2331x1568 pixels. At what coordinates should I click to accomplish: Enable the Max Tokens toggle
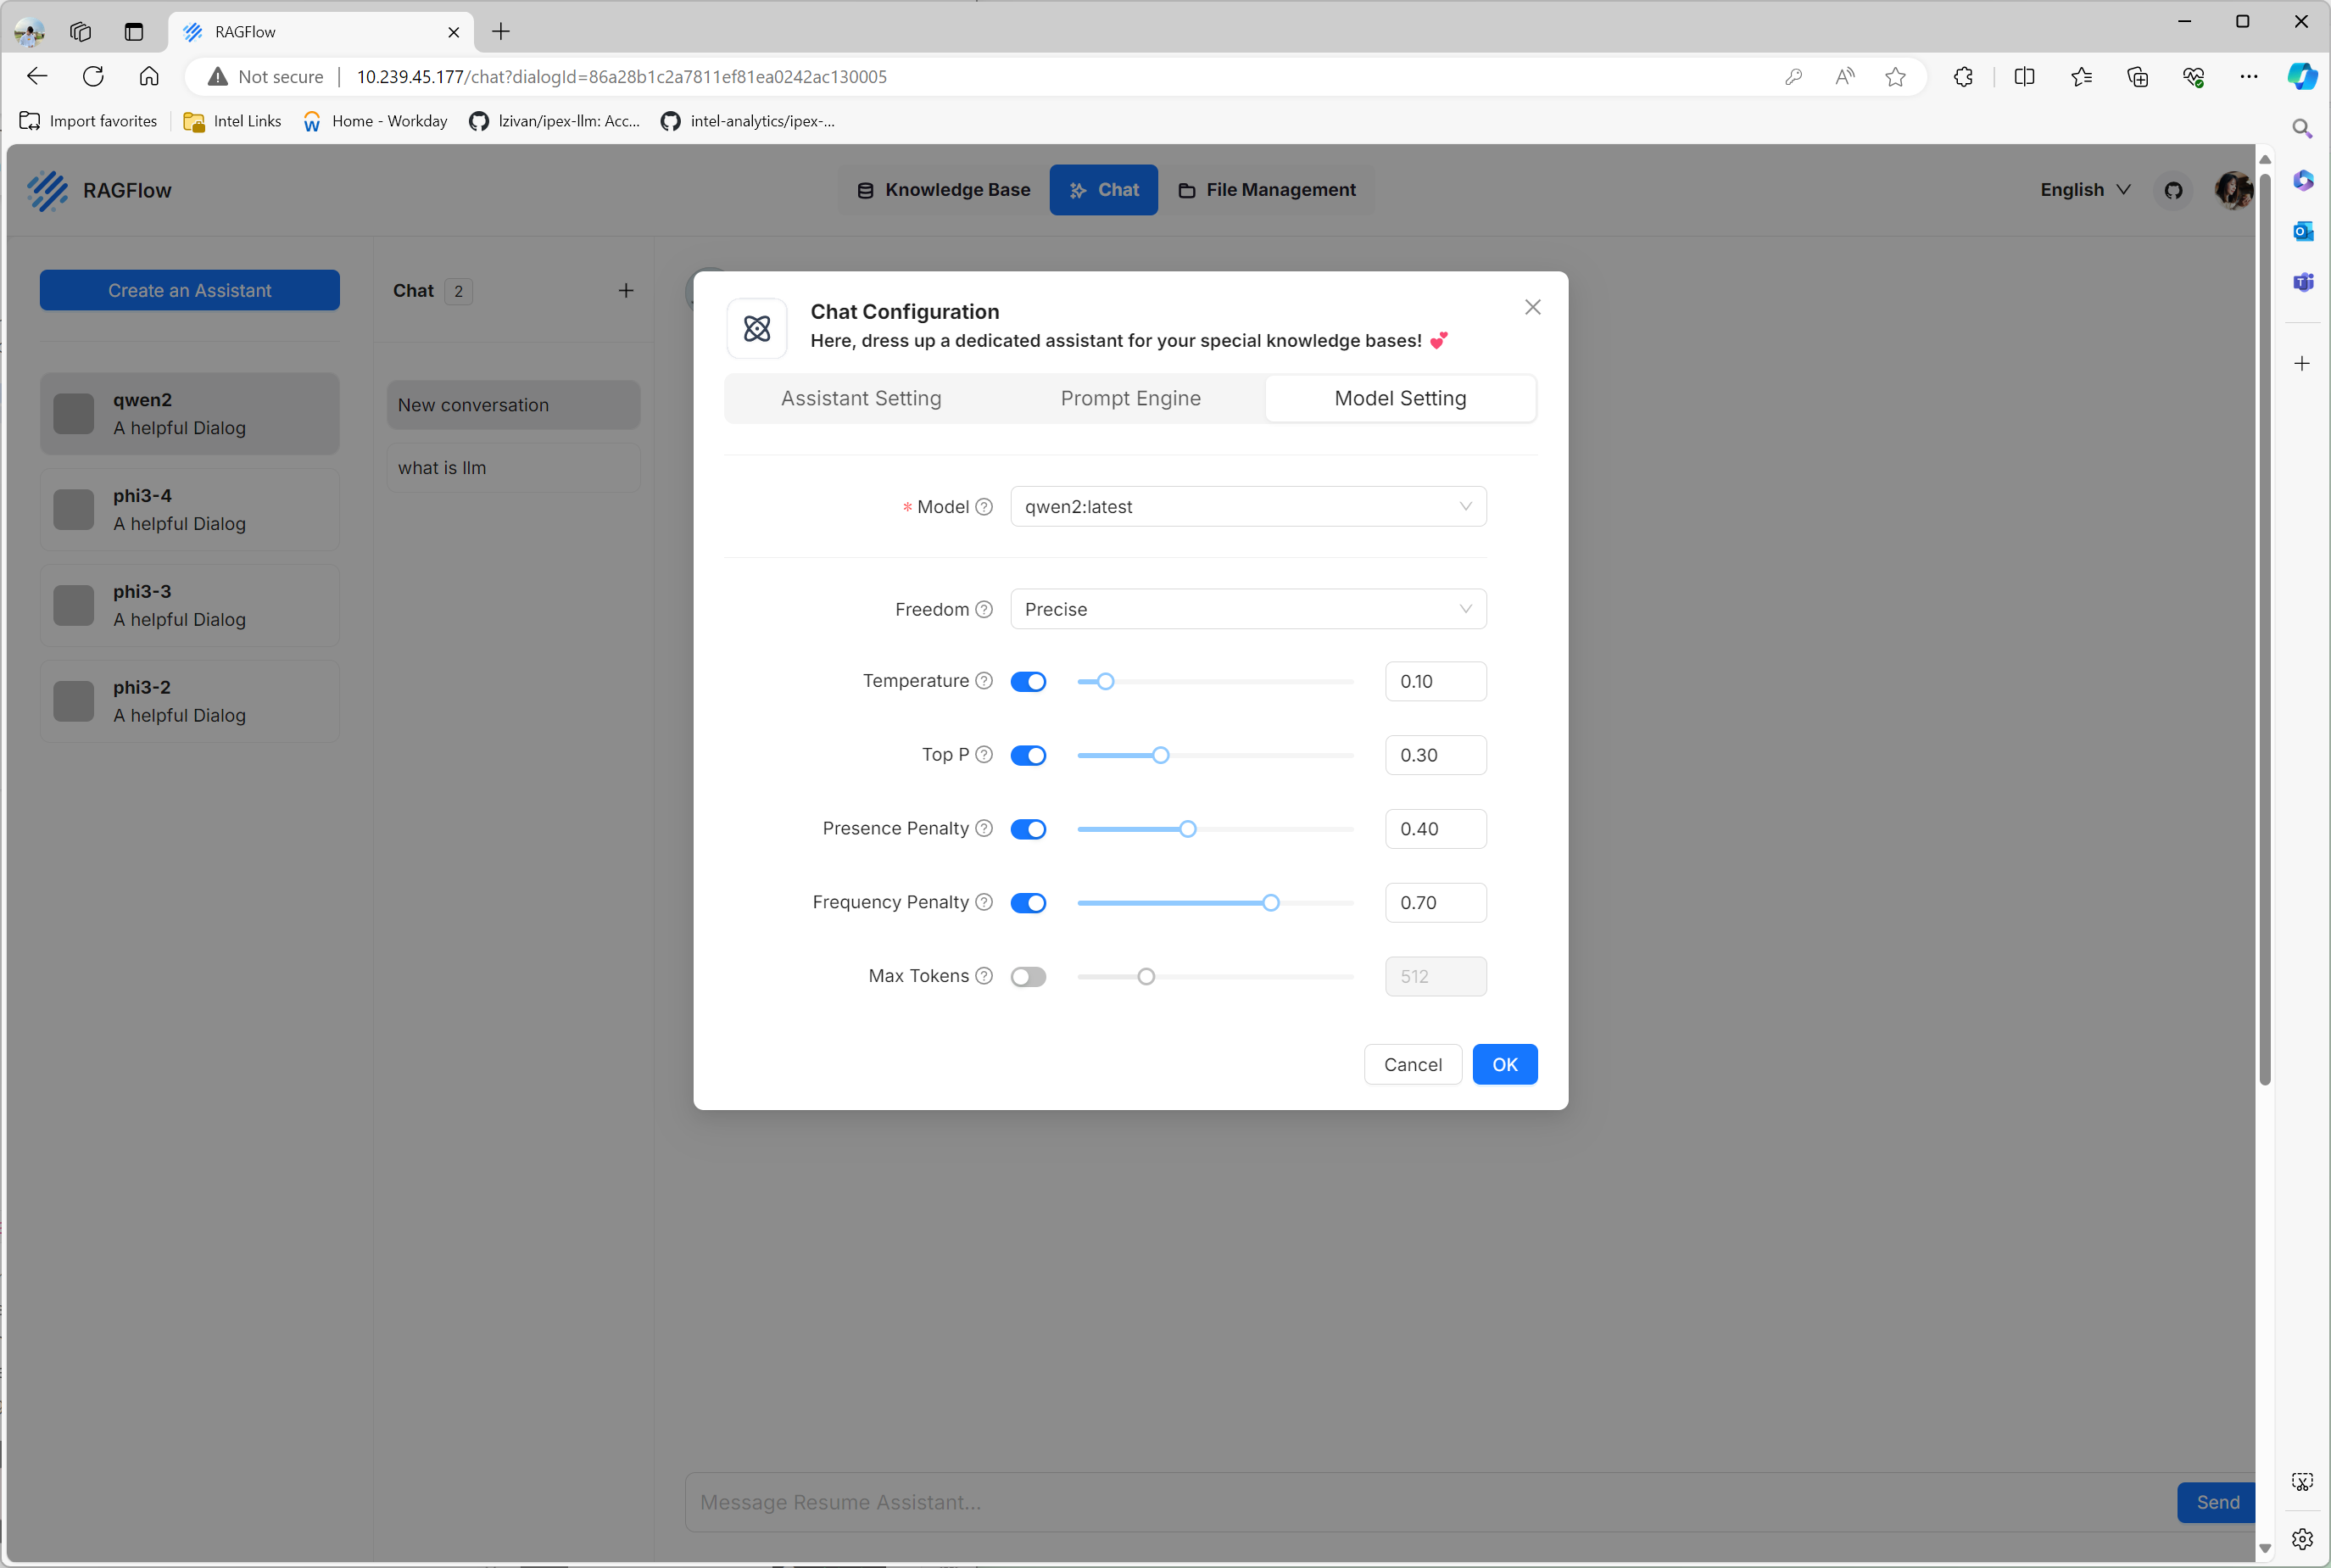(x=1028, y=977)
